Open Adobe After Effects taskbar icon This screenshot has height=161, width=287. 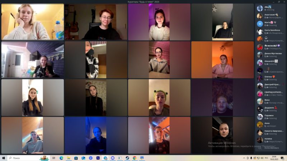(98, 158)
